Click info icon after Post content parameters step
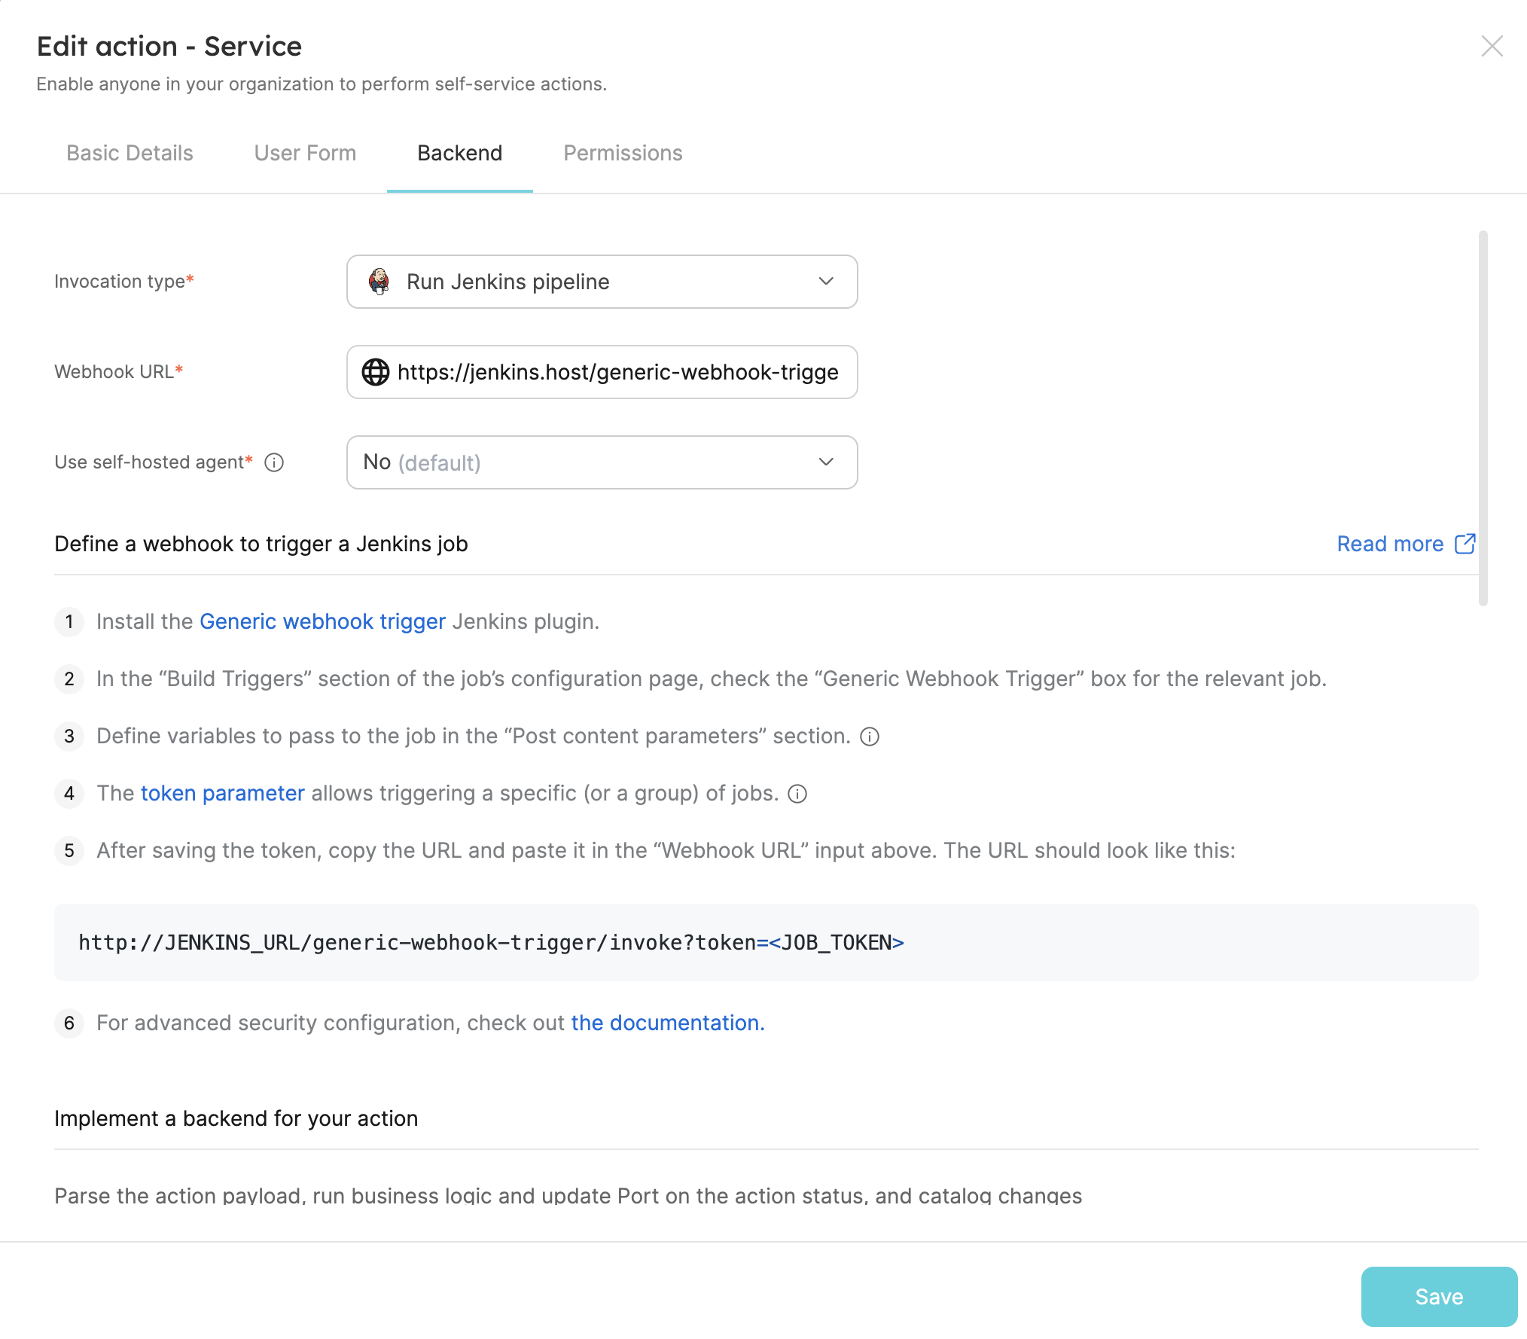 pos(870,737)
